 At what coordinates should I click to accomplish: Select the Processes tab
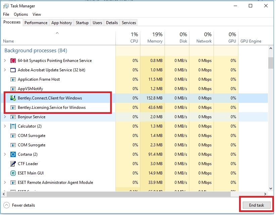pos(12,22)
